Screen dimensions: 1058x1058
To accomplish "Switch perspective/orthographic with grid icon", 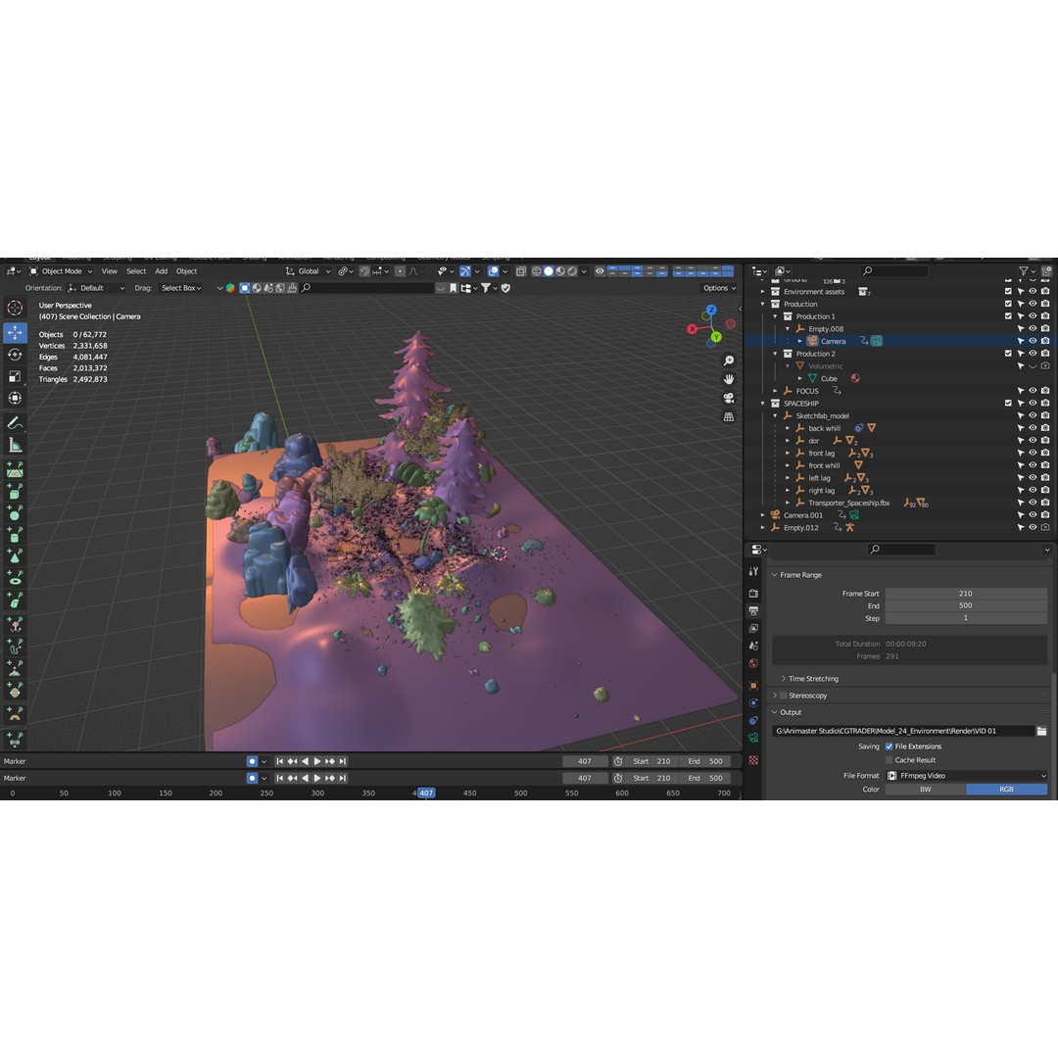I will 729,417.
